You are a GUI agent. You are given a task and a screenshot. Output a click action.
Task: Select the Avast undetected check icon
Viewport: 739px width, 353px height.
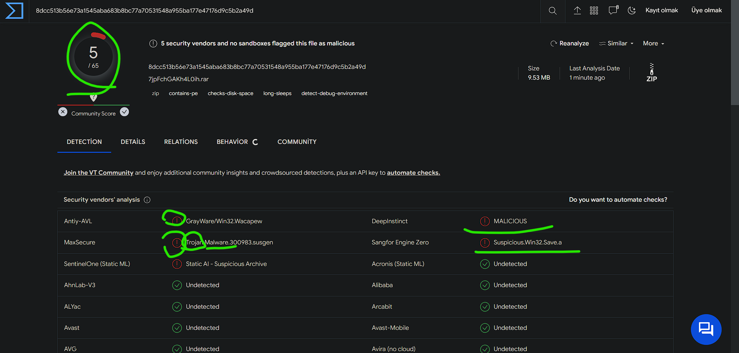(177, 328)
